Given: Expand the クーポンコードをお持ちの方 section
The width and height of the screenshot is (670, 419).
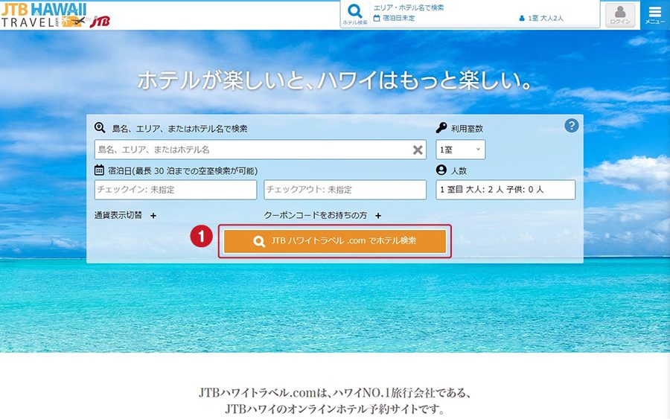Looking at the screenshot, I should [322, 215].
